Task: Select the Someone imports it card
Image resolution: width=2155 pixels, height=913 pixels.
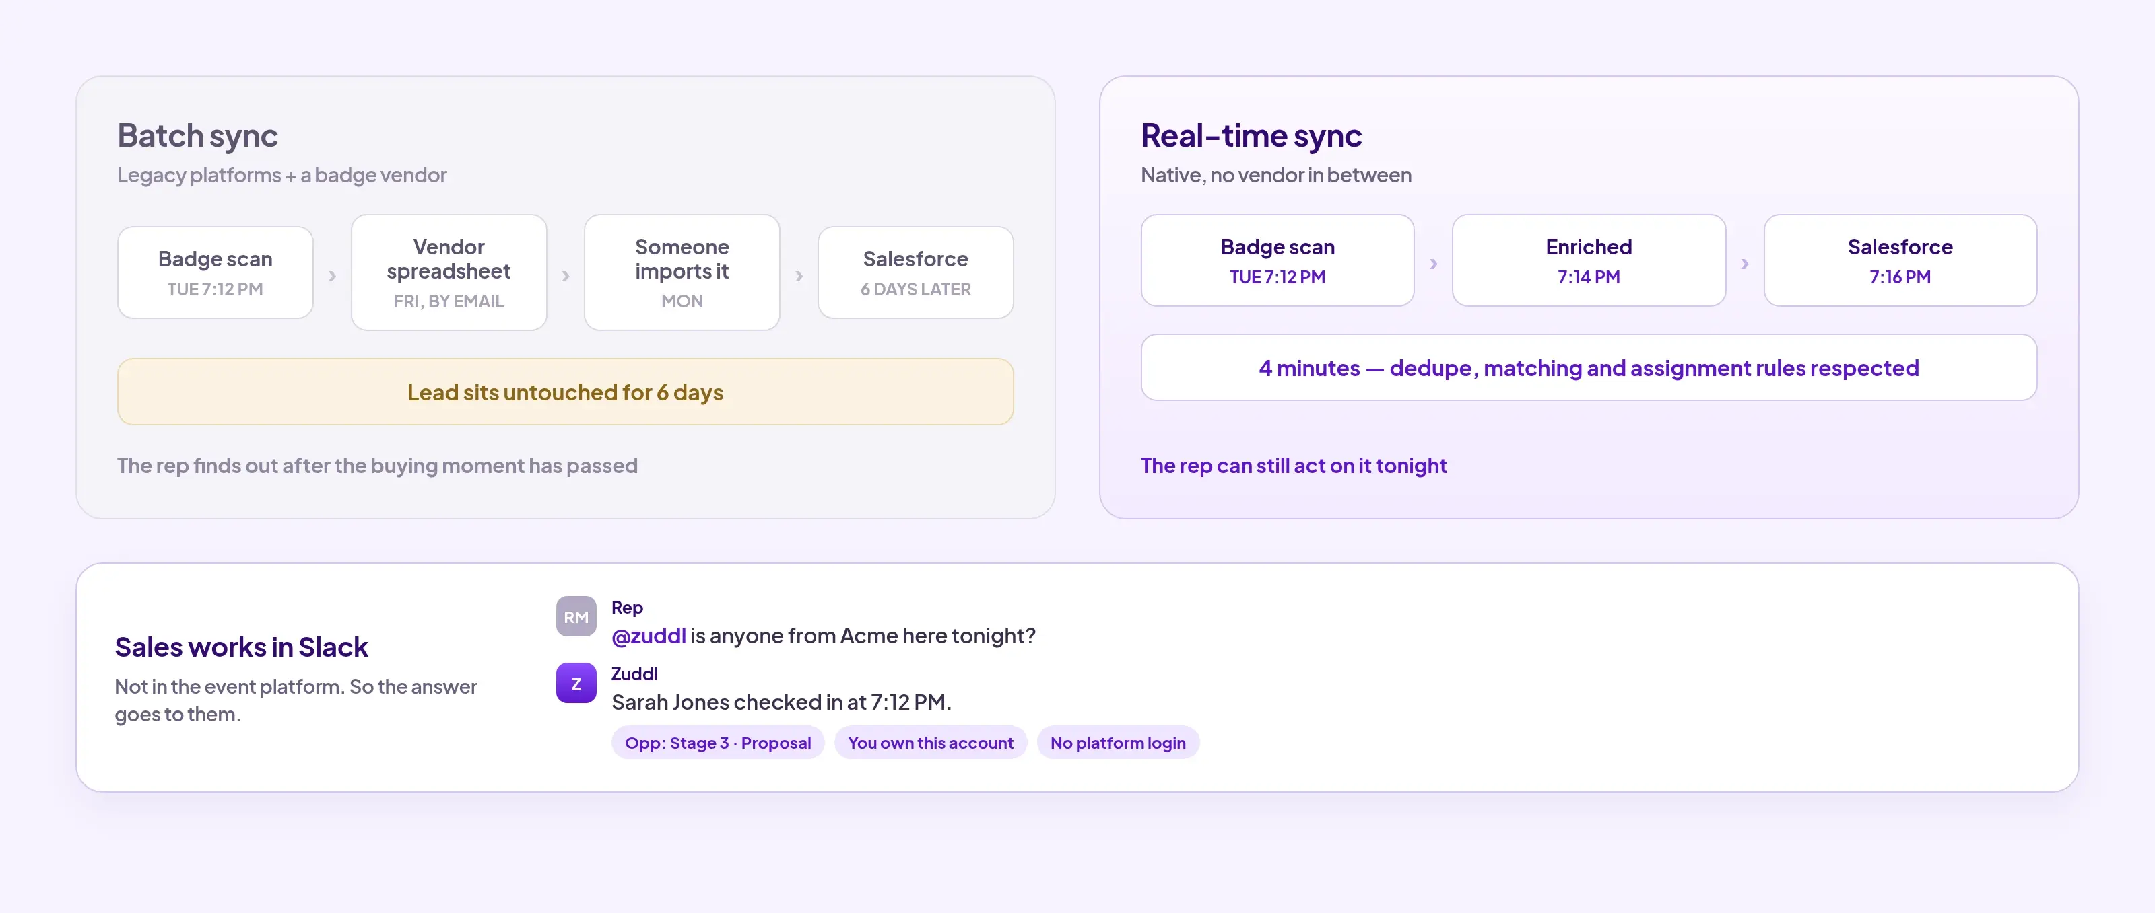Action: coord(682,272)
